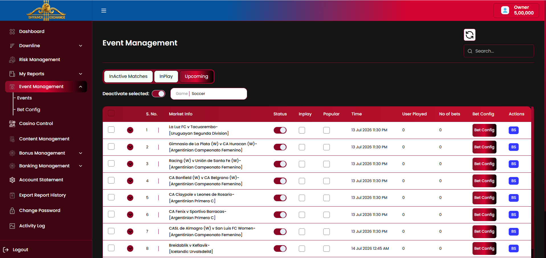Switch to the InPlay tab

point(166,76)
